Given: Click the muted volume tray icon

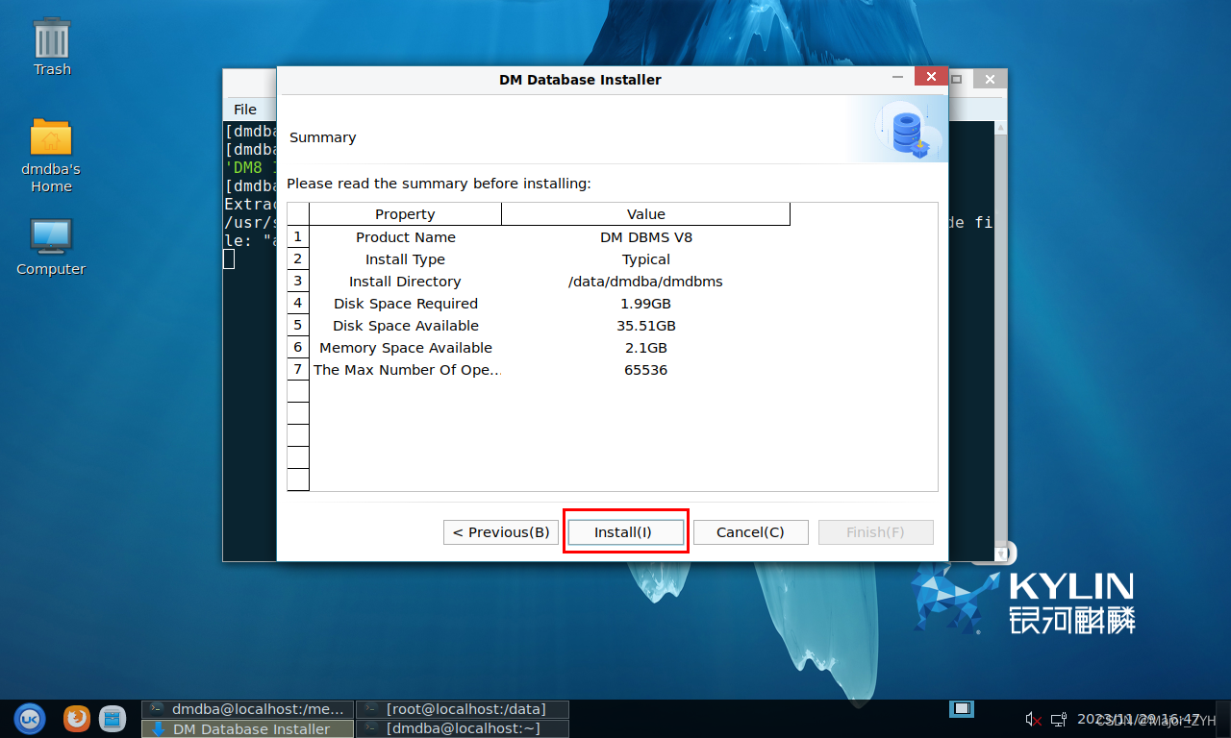Looking at the screenshot, I should [x=1034, y=719].
